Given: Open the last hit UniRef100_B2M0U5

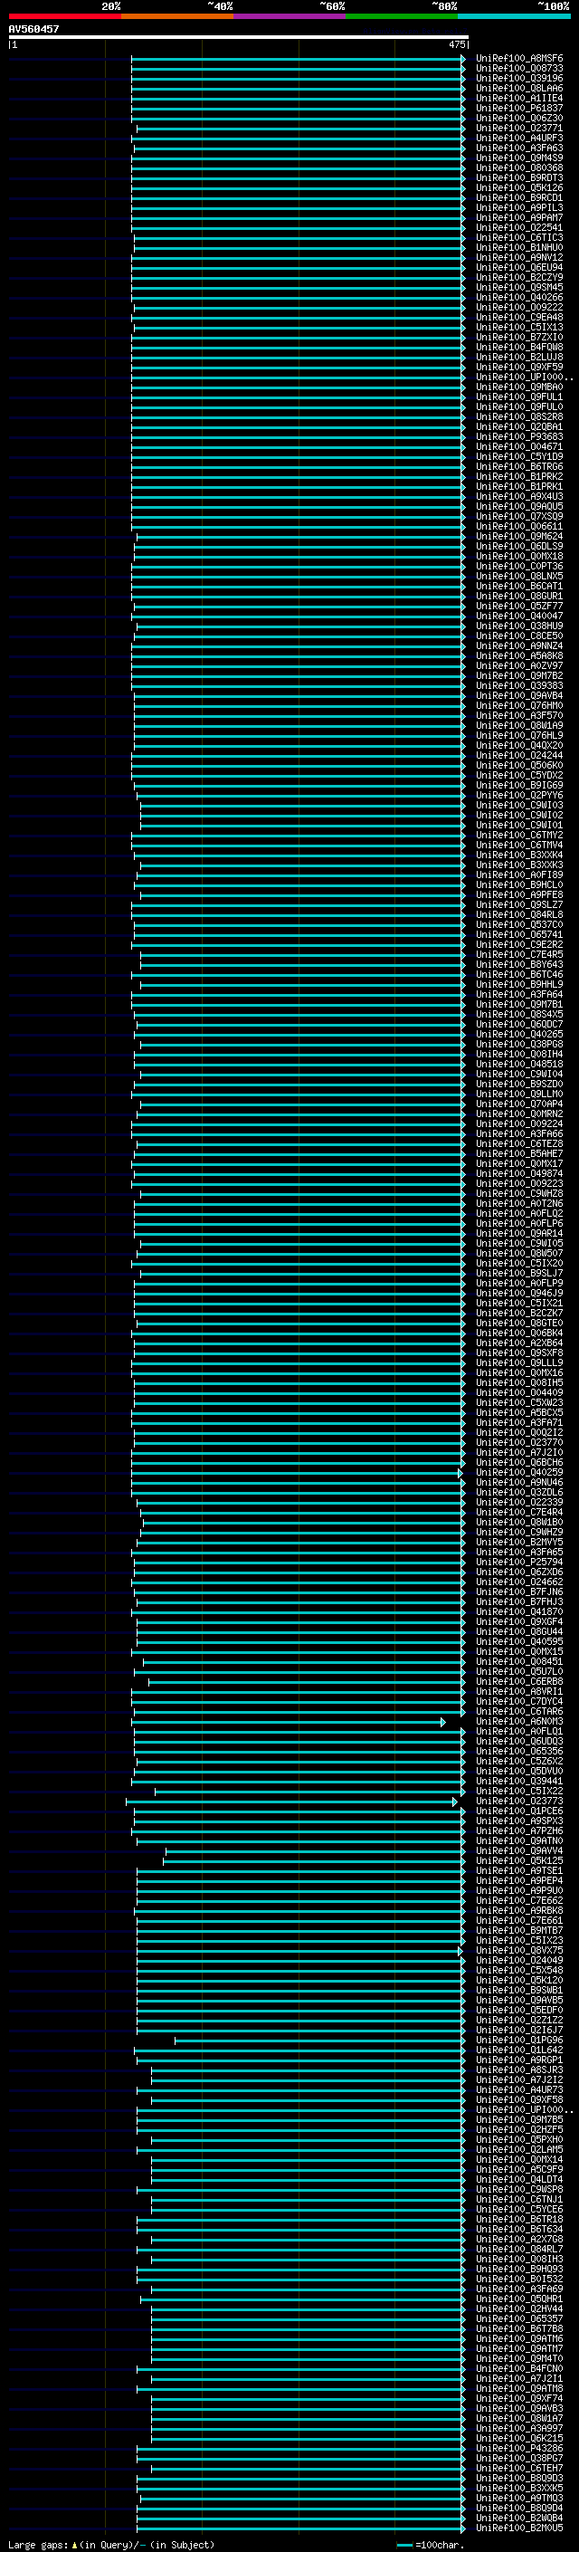Looking at the screenshot, I should pyautogui.click(x=518, y=2528).
